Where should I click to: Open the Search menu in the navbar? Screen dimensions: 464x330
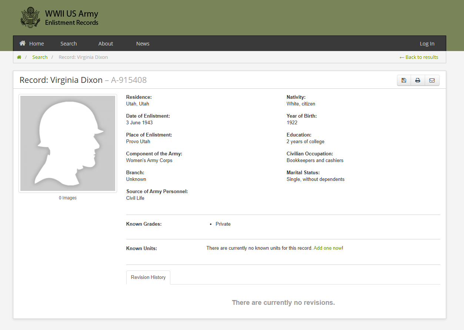point(69,44)
